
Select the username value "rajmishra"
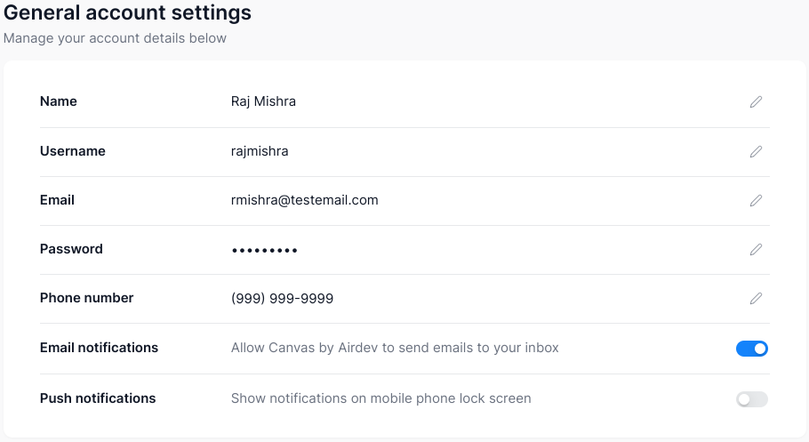(260, 151)
